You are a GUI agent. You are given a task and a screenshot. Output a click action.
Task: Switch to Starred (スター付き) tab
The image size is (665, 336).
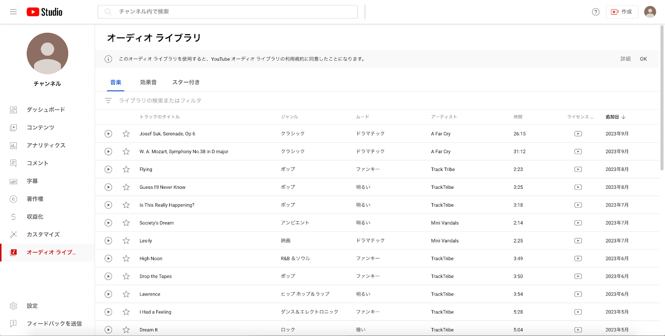pyautogui.click(x=186, y=82)
